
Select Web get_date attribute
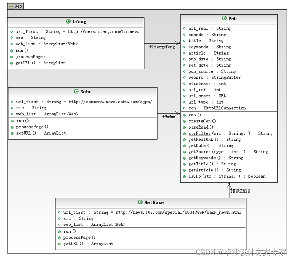pos(210,65)
